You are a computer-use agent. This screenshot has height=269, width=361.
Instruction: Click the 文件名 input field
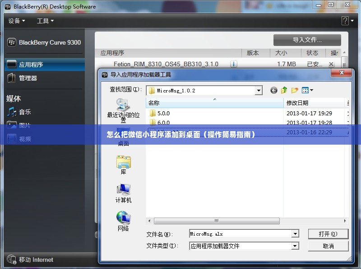click(x=241, y=234)
